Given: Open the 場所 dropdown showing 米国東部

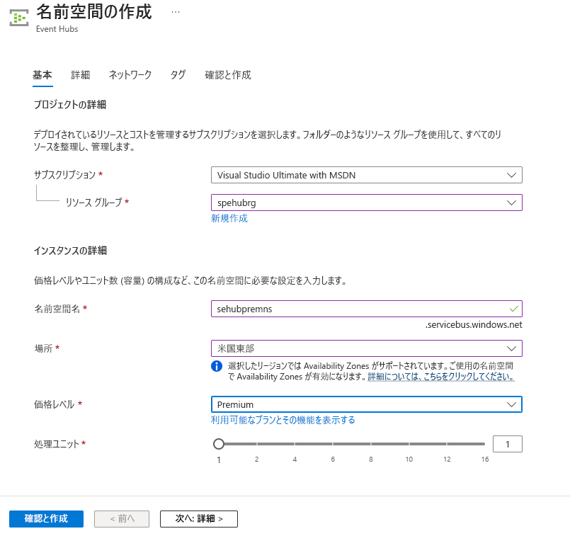Looking at the screenshot, I should (x=367, y=348).
